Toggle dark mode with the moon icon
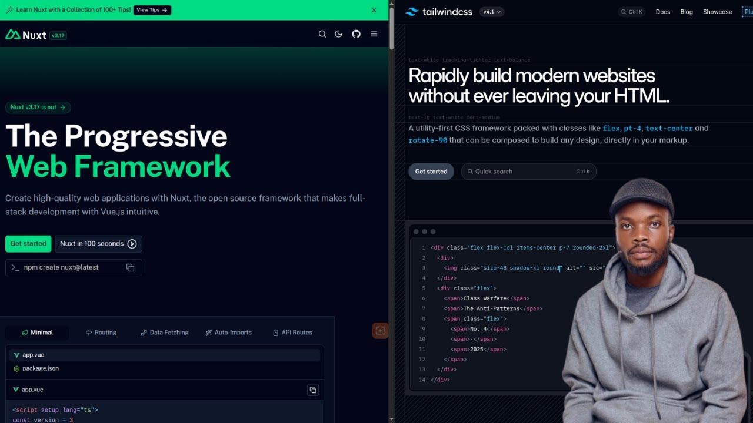This screenshot has height=423, width=753. [x=338, y=34]
